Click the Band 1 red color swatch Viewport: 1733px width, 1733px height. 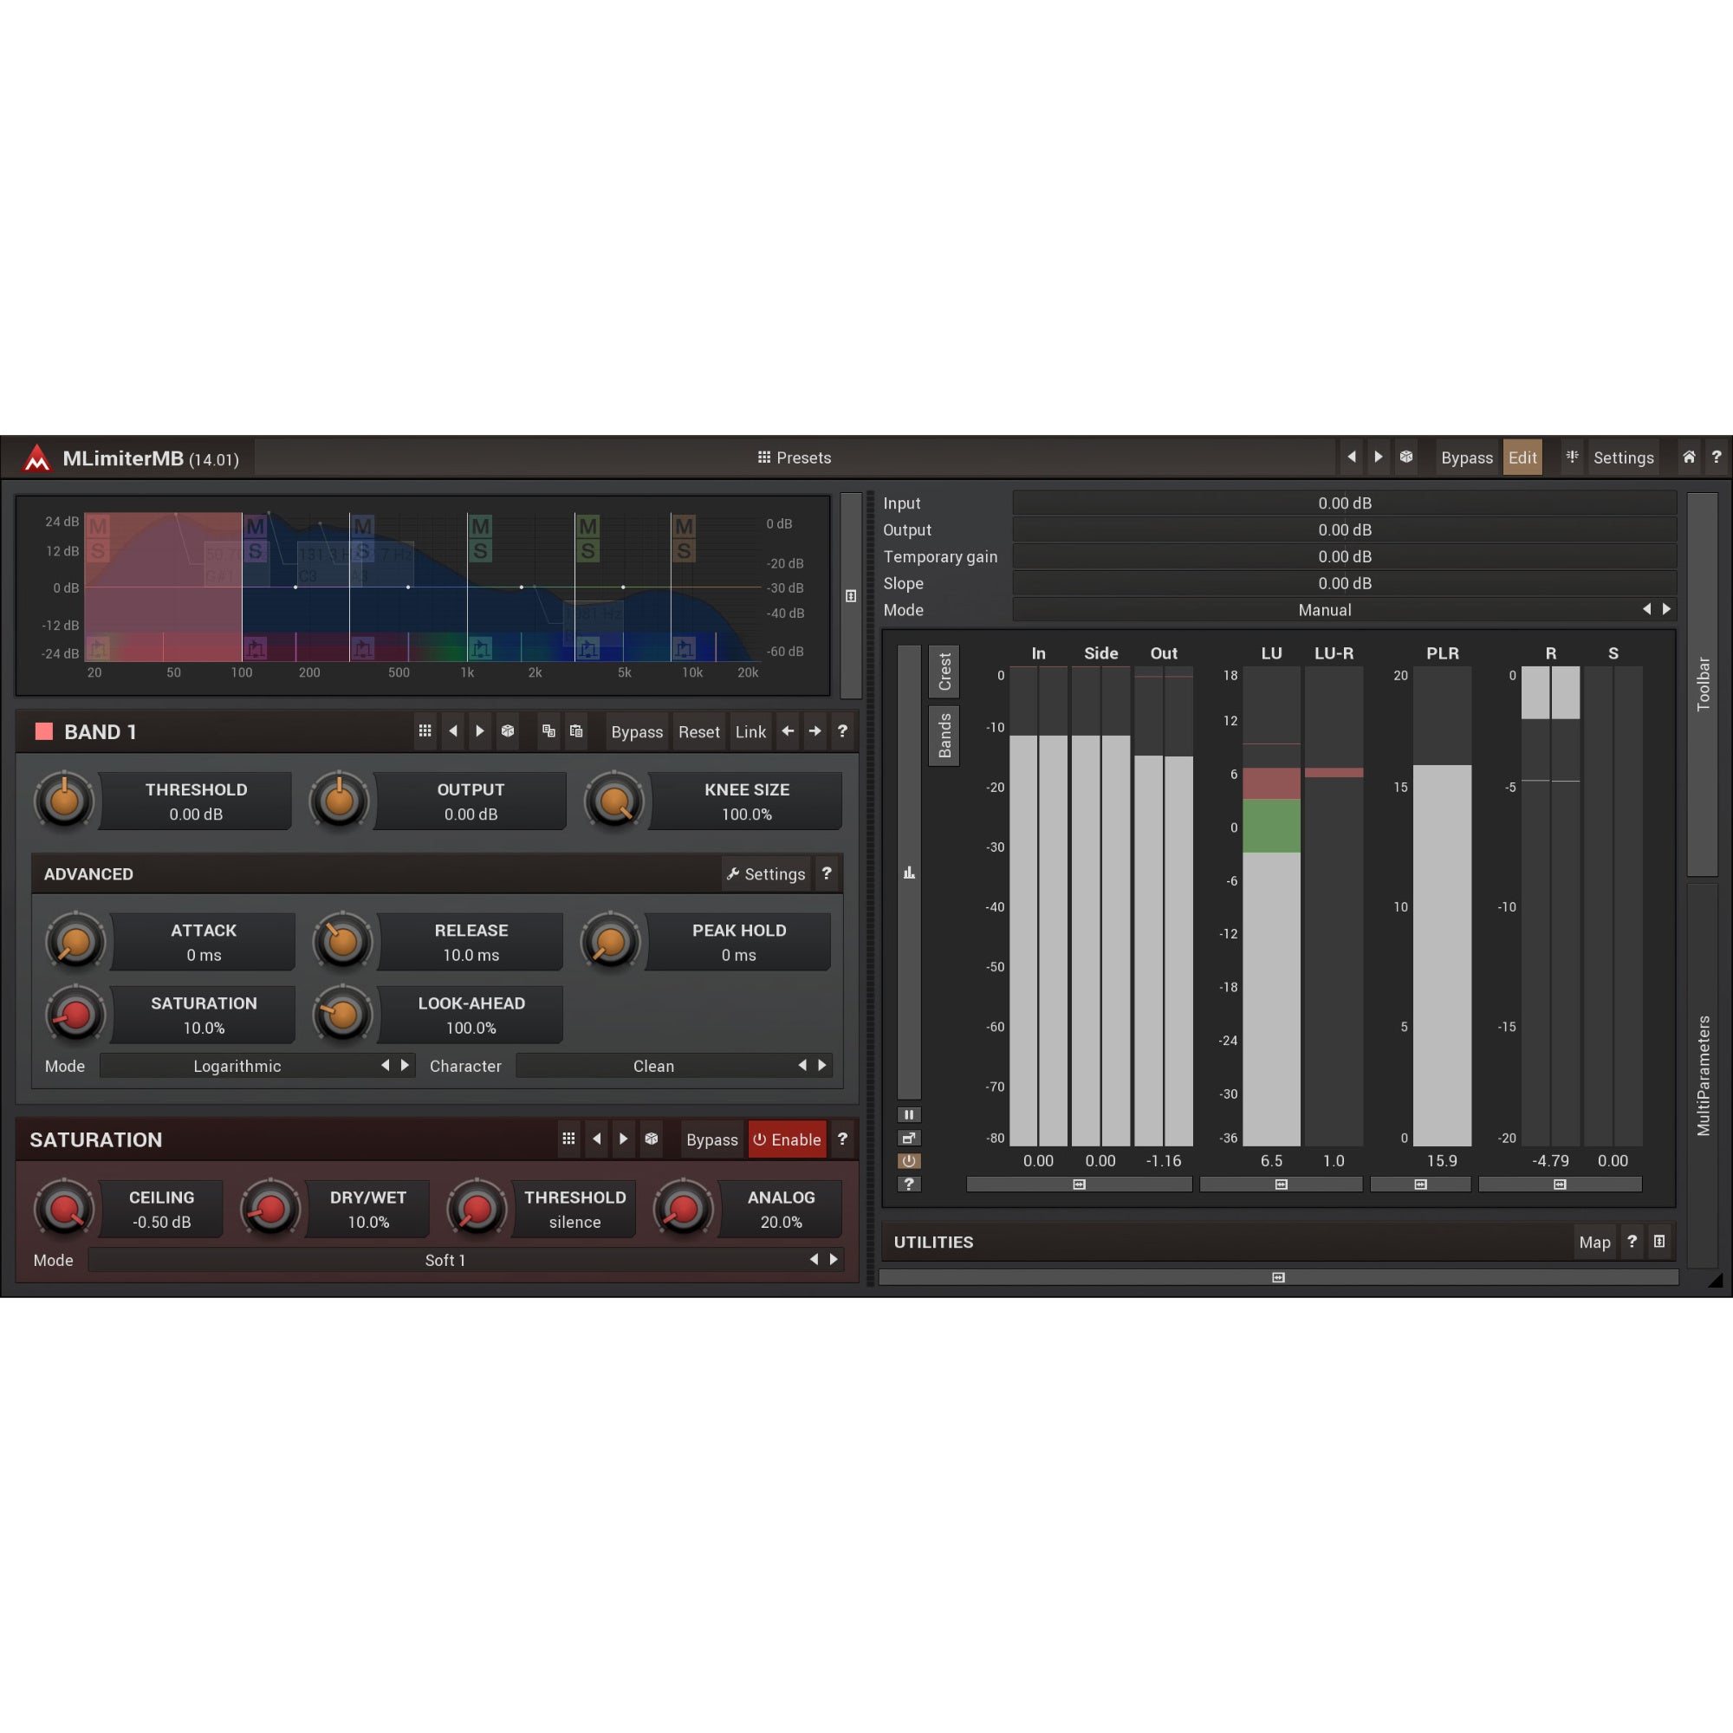(44, 731)
